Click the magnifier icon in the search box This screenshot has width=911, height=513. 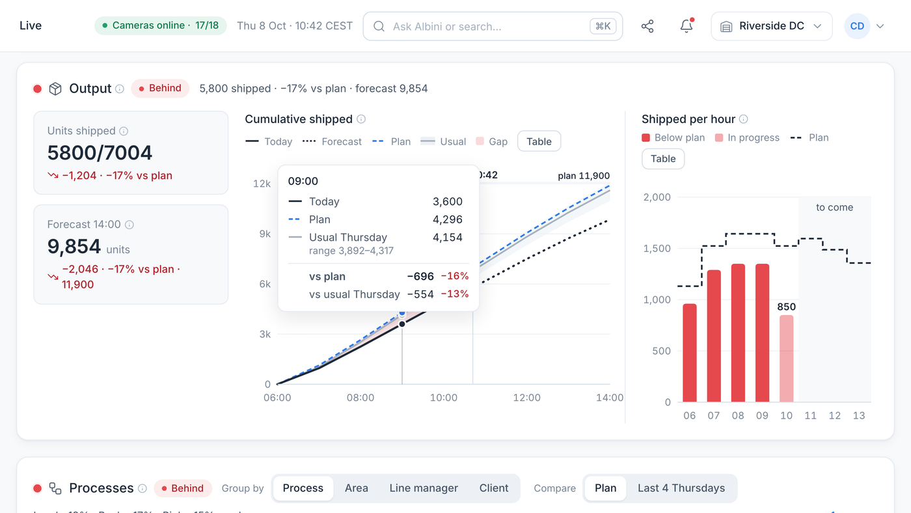379,27
